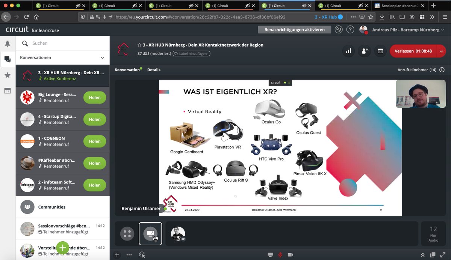451x260 pixels.
Task: Open the call statistics bar-chart icon
Action: pyautogui.click(x=348, y=51)
